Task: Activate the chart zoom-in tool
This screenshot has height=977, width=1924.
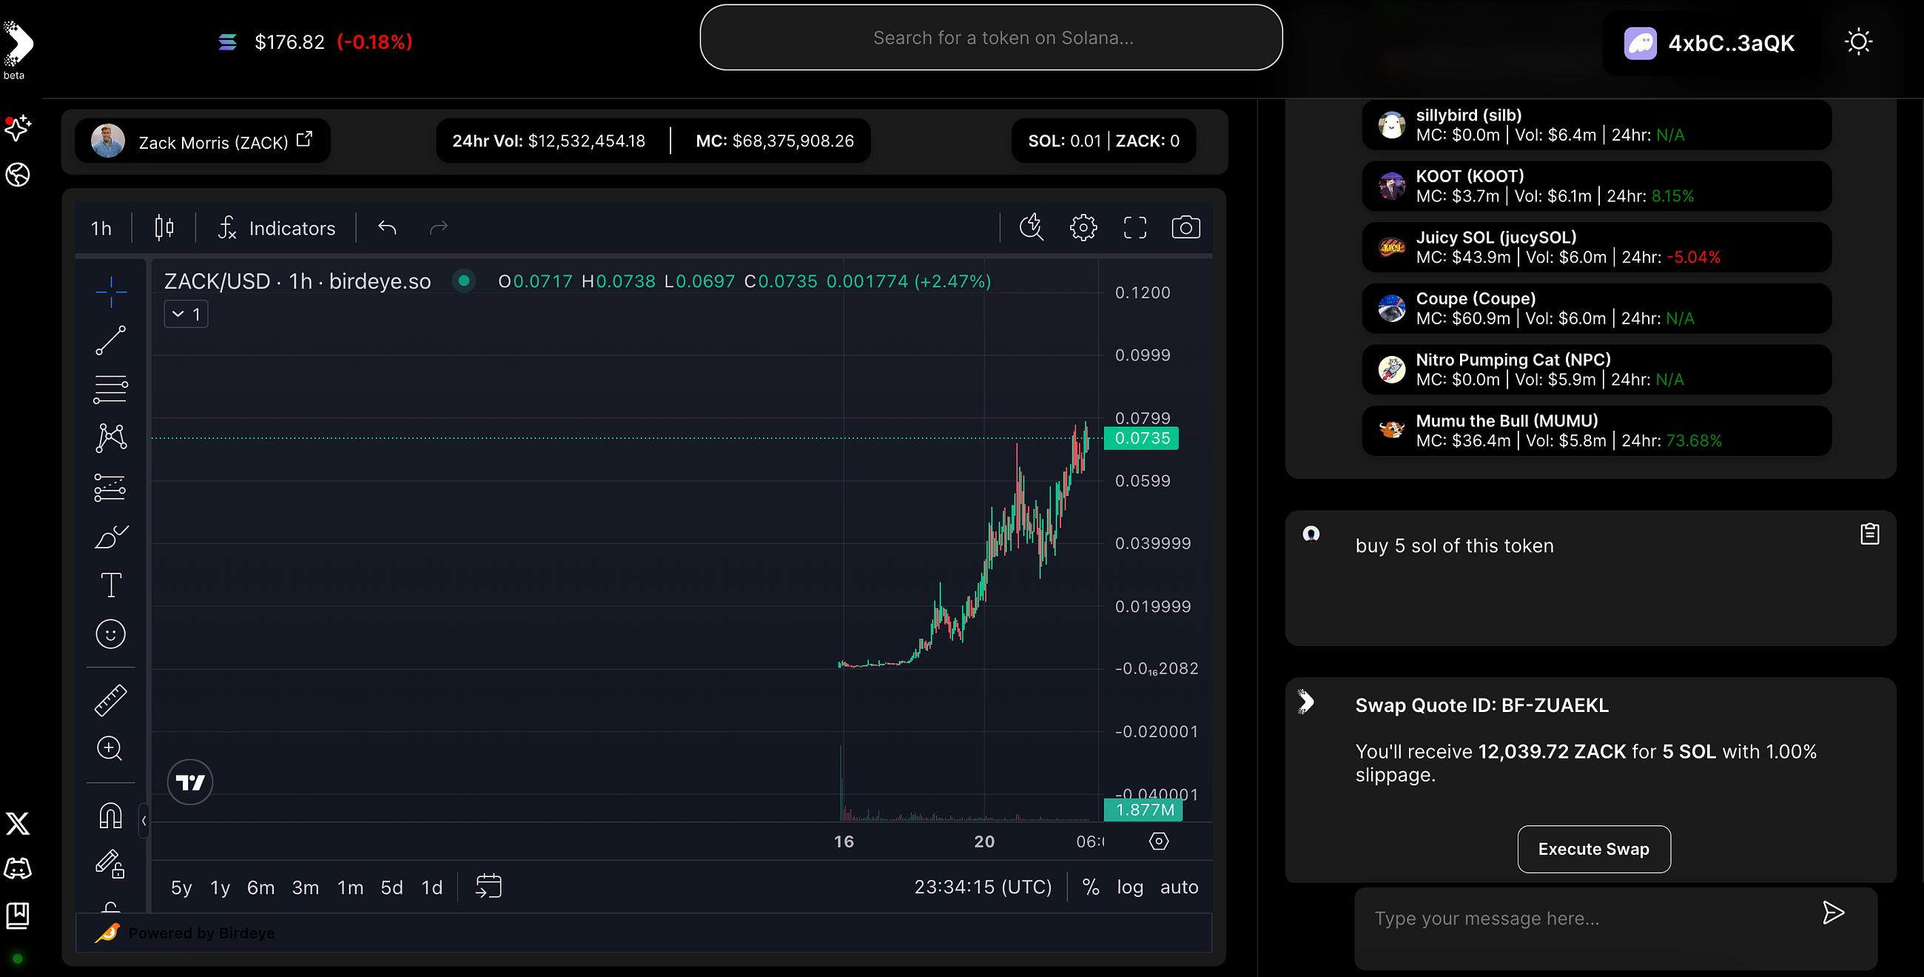Action: pos(110,748)
